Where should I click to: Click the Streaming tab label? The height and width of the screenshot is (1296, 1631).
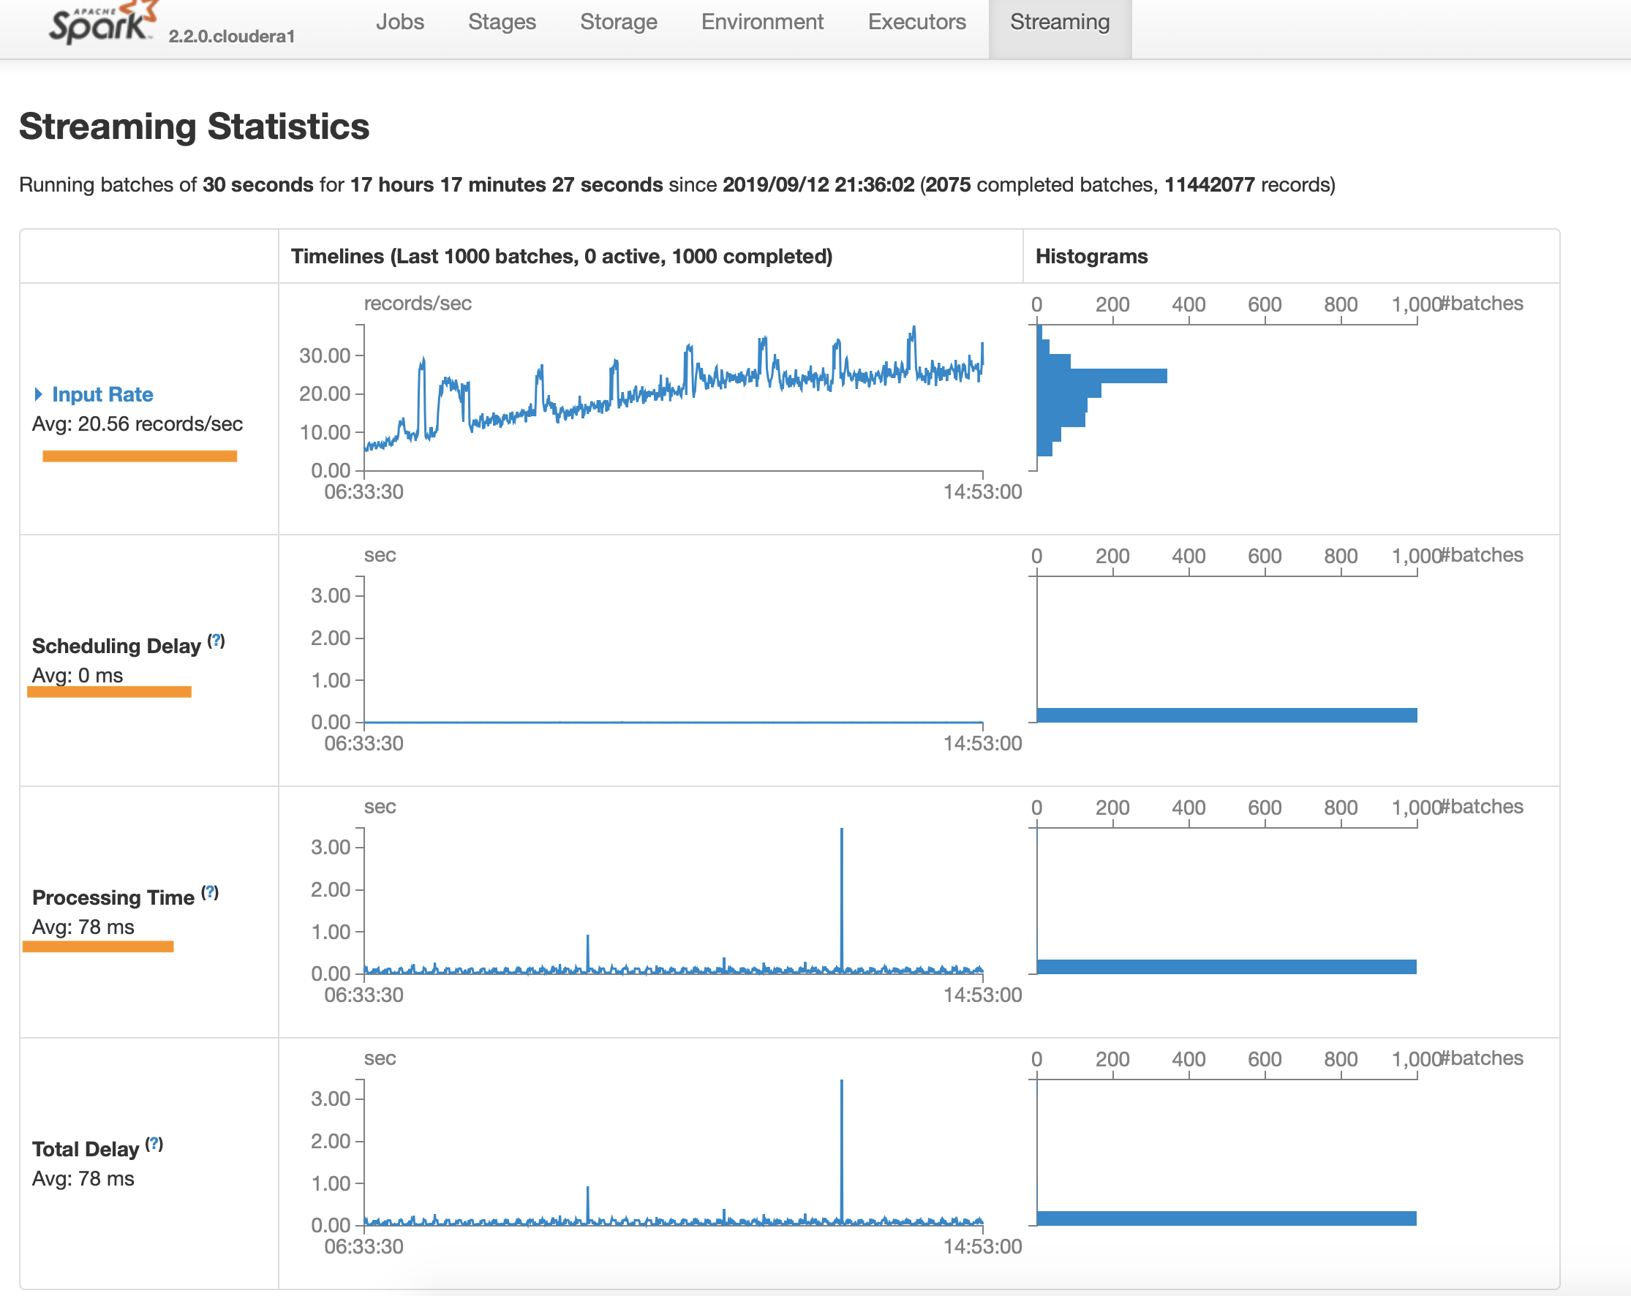[1061, 22]
